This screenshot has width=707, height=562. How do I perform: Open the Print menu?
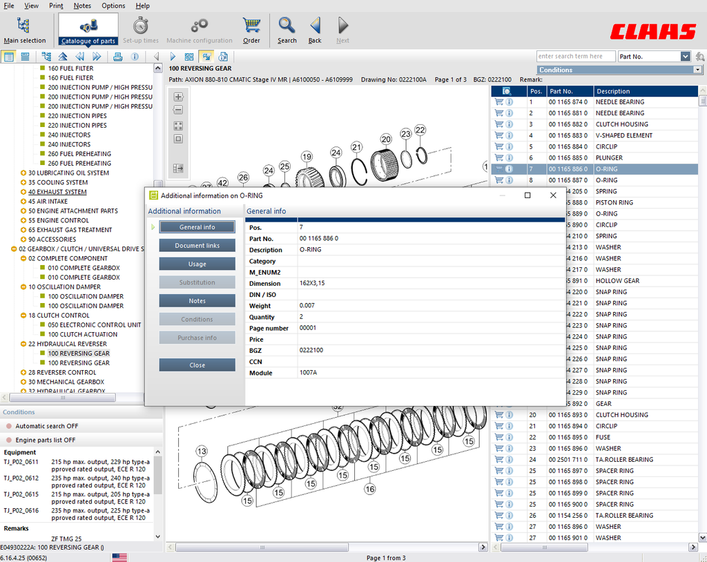(56, 6)
